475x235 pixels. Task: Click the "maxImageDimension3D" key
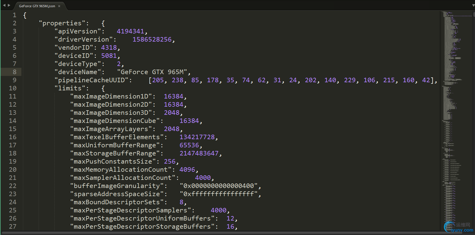(x=111, y=113)
